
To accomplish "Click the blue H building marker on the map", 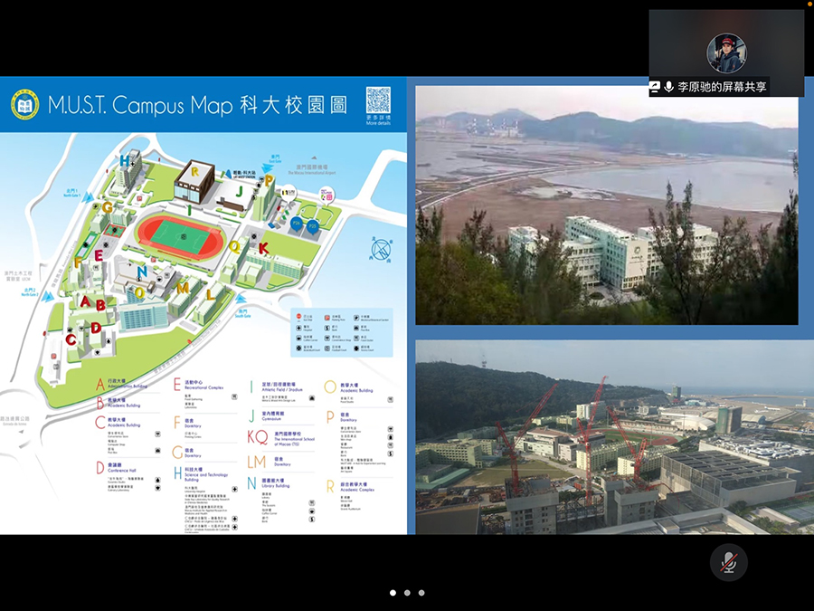I will (125, 161).
